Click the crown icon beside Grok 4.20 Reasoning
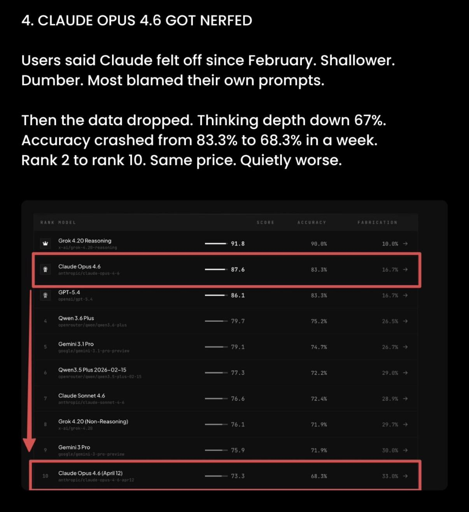Screen dimensions: 469x512 pos(45,244)
